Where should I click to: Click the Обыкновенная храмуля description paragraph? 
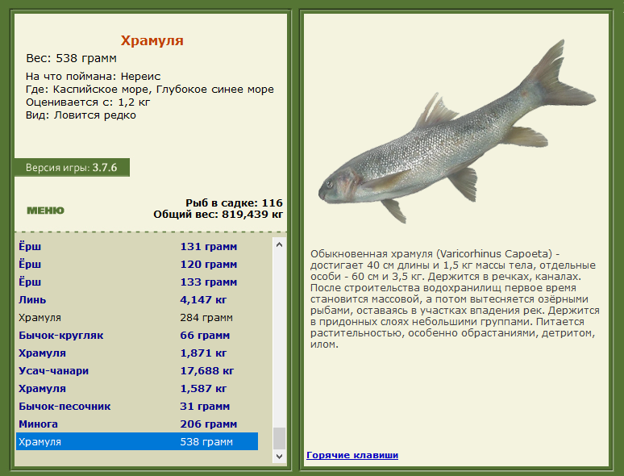coord(455,299)
